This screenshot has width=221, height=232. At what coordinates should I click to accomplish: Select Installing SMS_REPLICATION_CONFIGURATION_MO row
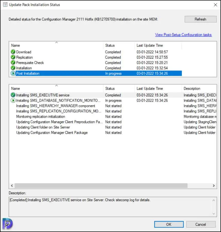[113, 111]
